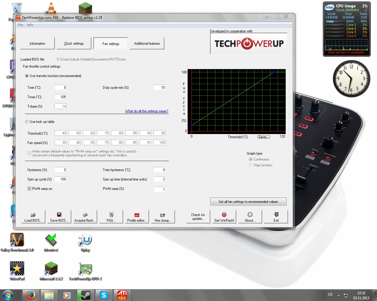Launch Windows Media Player taskbar icon
The height and width of the screenshot is (301, 377).
coord(67,295)
